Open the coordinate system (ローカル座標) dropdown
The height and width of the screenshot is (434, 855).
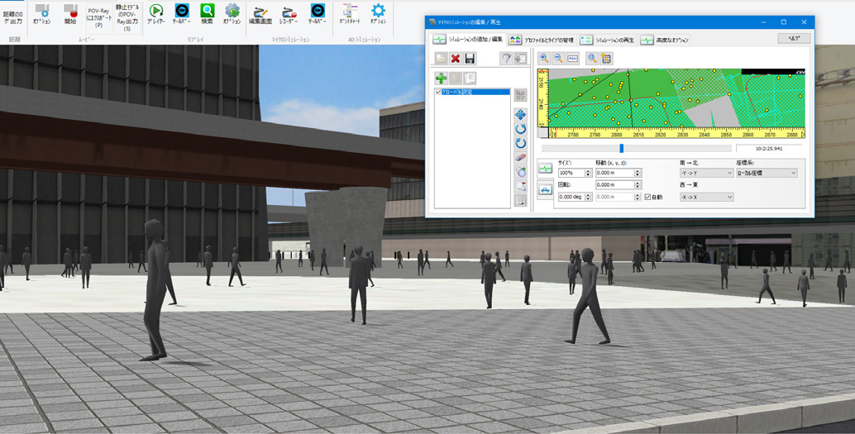pyautogui.click(x=767, y=173)
